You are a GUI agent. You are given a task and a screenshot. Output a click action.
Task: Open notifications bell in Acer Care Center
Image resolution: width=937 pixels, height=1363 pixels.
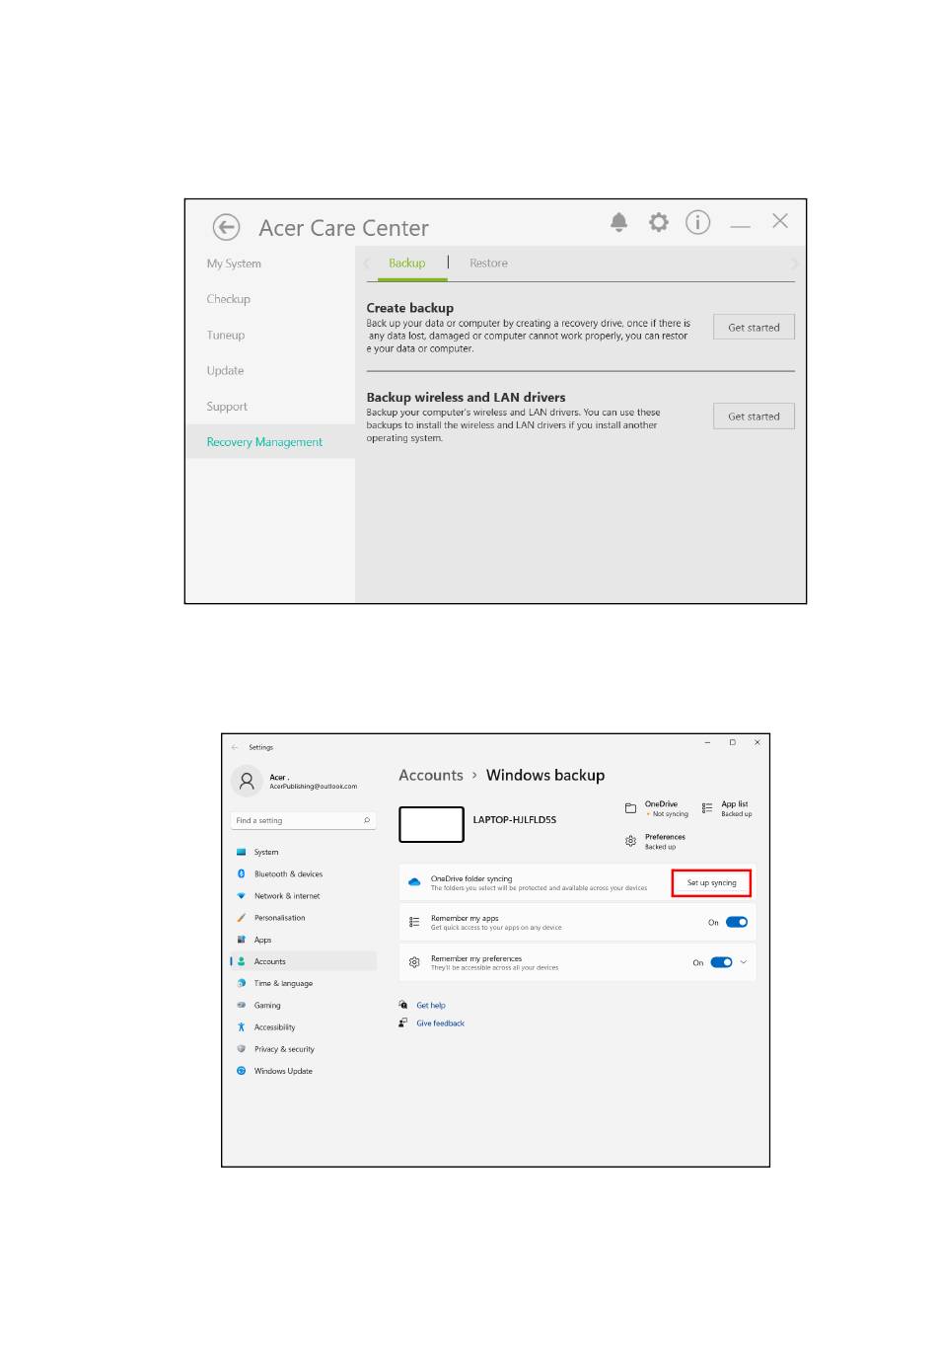(x=618, y=222)
